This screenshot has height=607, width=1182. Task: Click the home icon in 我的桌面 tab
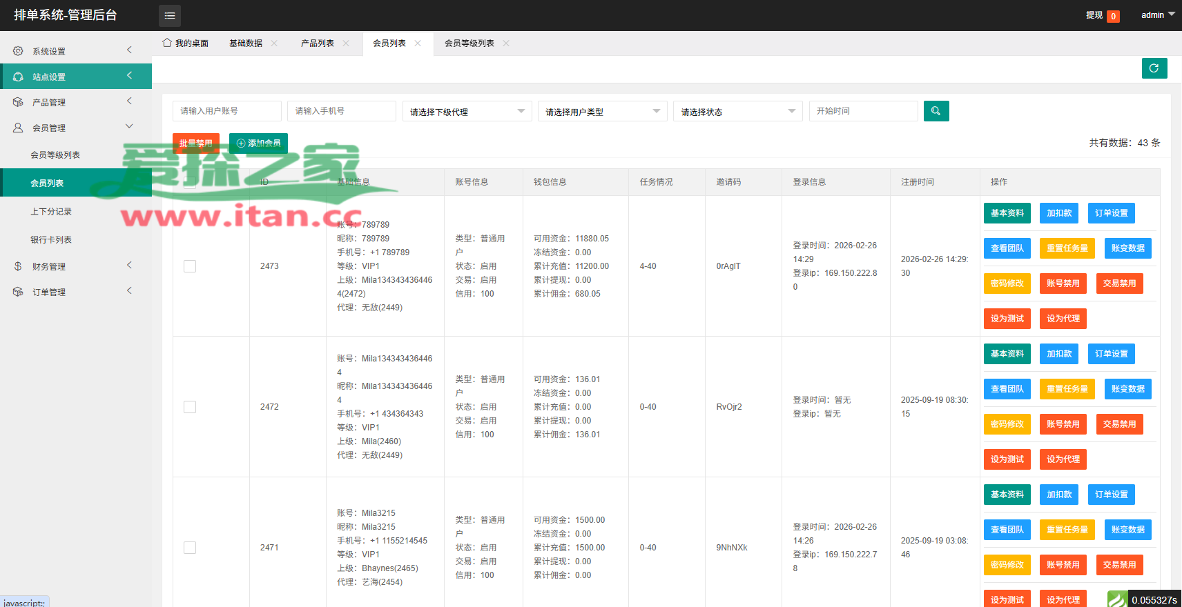167,43
